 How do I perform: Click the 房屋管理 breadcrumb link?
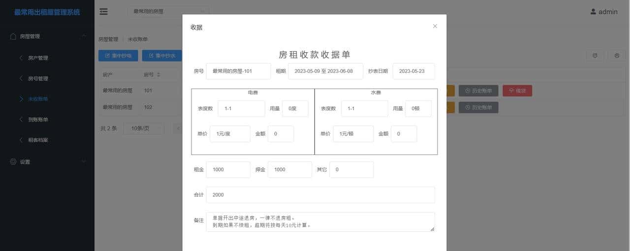pyautogui.click(x=108, y=39)
